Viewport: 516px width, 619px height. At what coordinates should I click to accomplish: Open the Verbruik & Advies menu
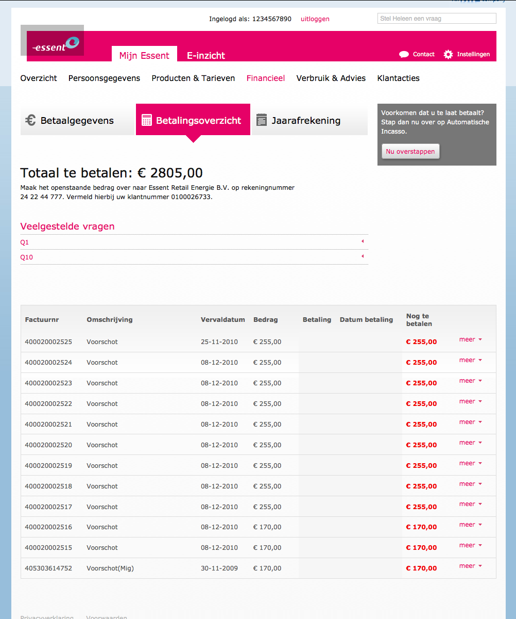pyautogui.click(x=331, y=78)
